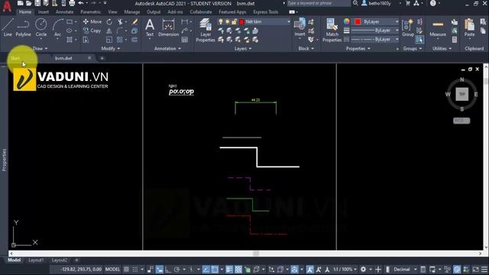
Task: Select the Rotate tool
Action: click(x=109, y=21)
